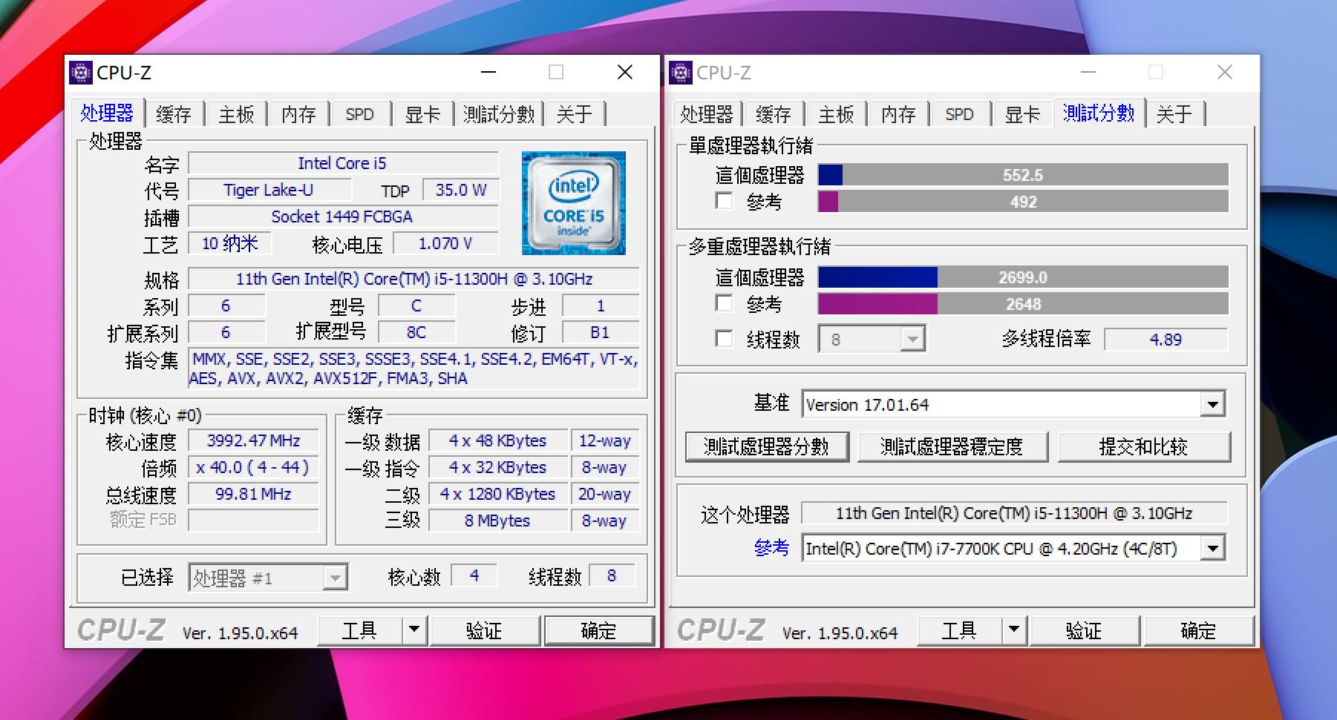Viewport: 1337px width, 720px height.
Task: Open the 线程数 dropdown showing 8
Action: pos(912,340)
